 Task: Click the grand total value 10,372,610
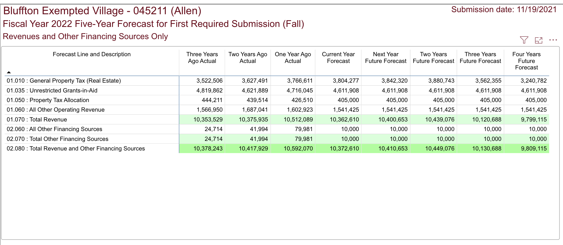[x=344, y=148]
